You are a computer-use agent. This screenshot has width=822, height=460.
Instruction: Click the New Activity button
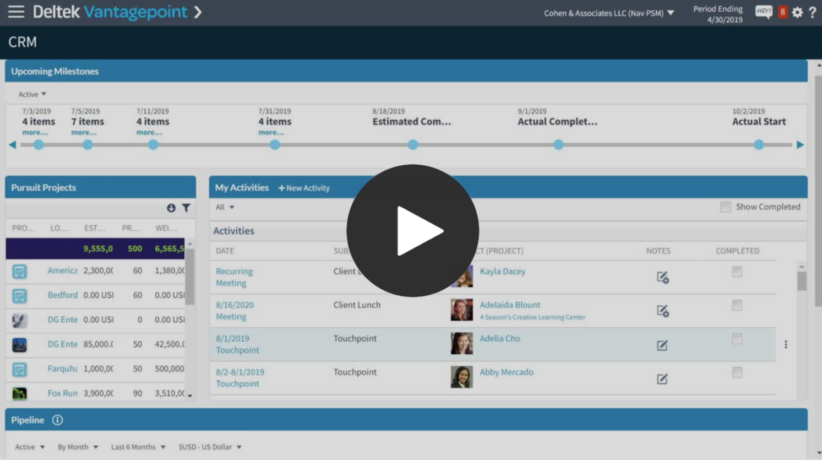click(304, 188)
